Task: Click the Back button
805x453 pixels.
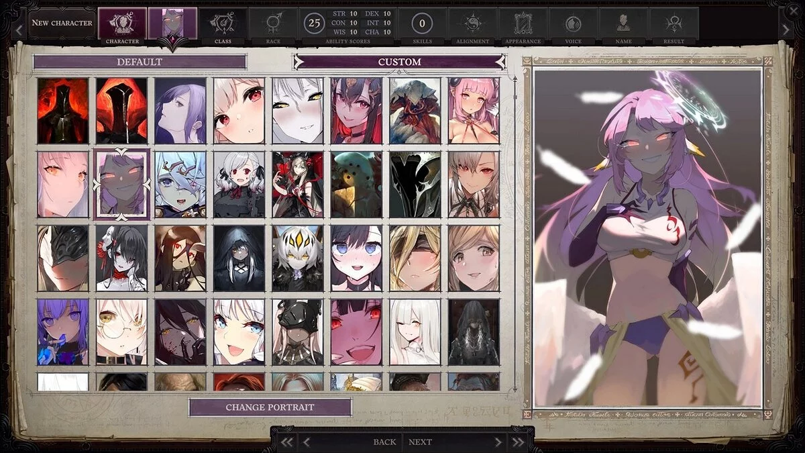Action: pos(384,442)
